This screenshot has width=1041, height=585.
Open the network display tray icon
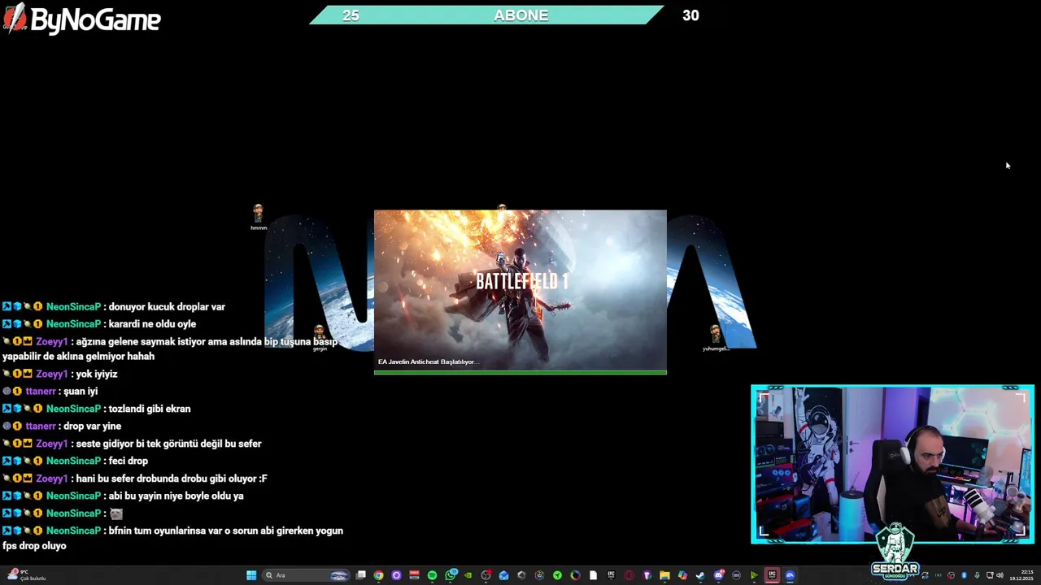pos(990,575)
